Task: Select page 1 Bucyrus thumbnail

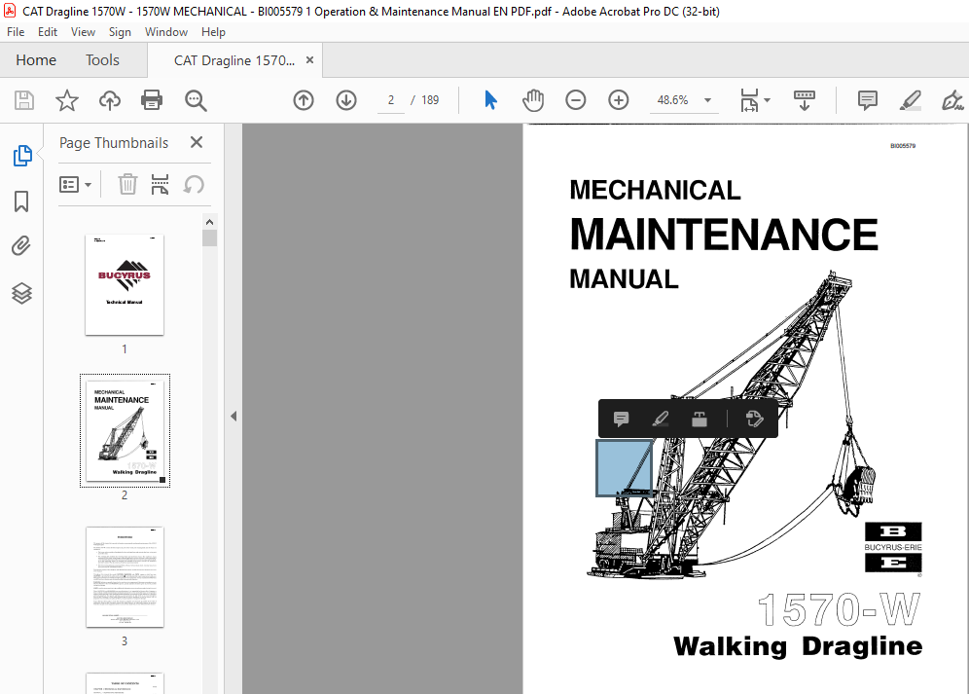Action: coord(125,284)
